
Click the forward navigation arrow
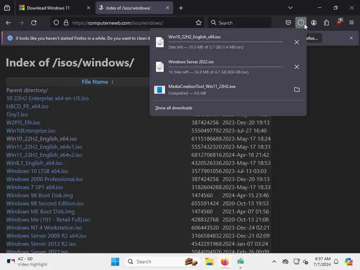pos(21,23)
